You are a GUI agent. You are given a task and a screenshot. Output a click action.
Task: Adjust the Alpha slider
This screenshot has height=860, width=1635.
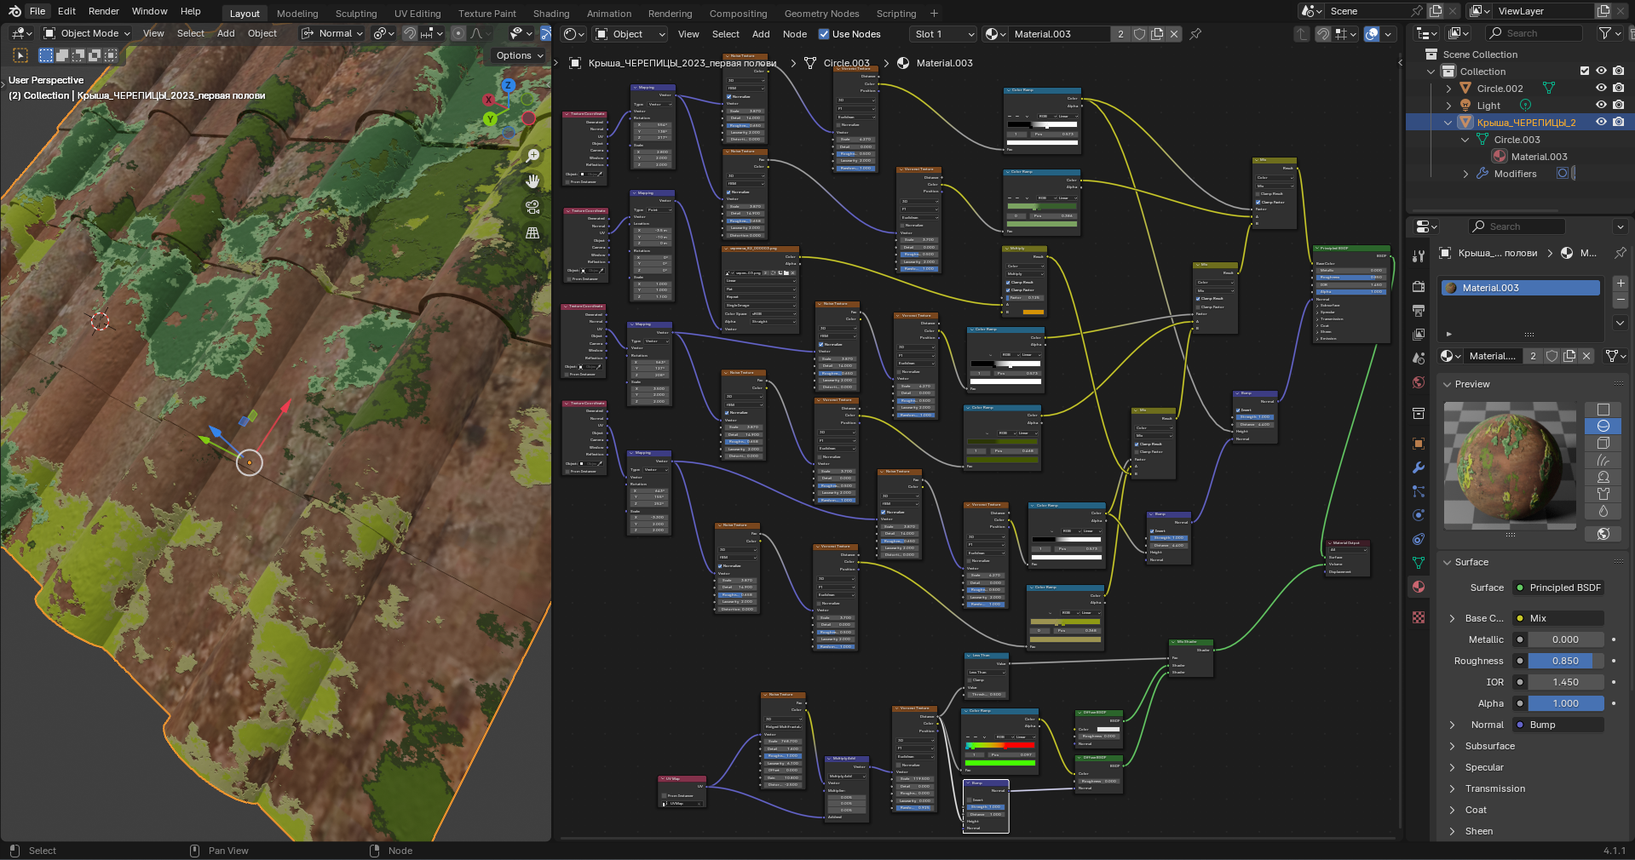tap(1566, 703)
